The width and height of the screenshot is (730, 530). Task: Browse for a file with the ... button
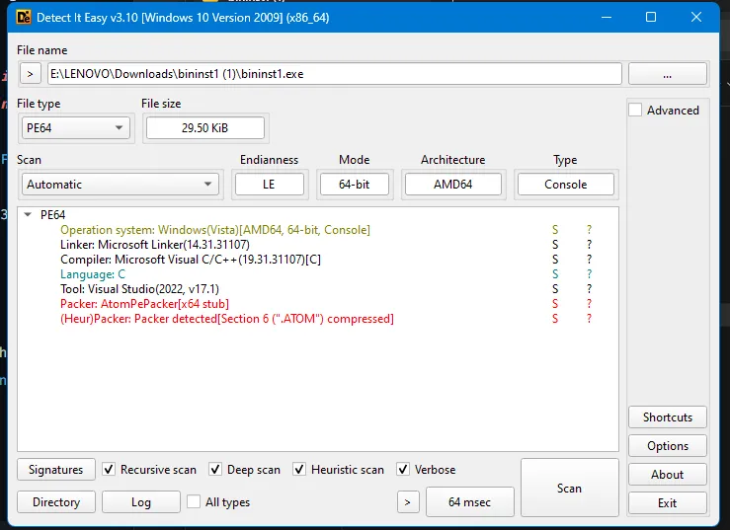[668, 74]
